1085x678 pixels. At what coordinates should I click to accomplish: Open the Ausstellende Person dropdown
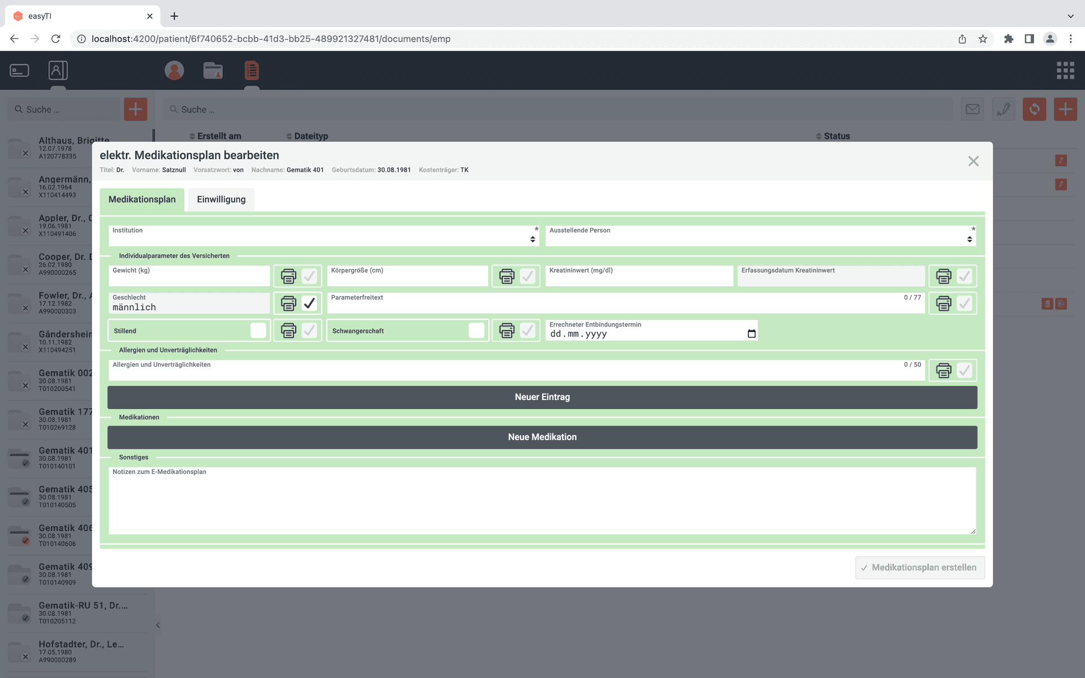(760, 237)
